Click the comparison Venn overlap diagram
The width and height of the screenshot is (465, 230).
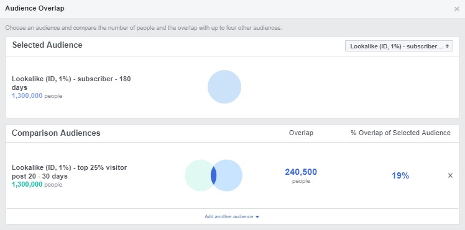point(213,175)
